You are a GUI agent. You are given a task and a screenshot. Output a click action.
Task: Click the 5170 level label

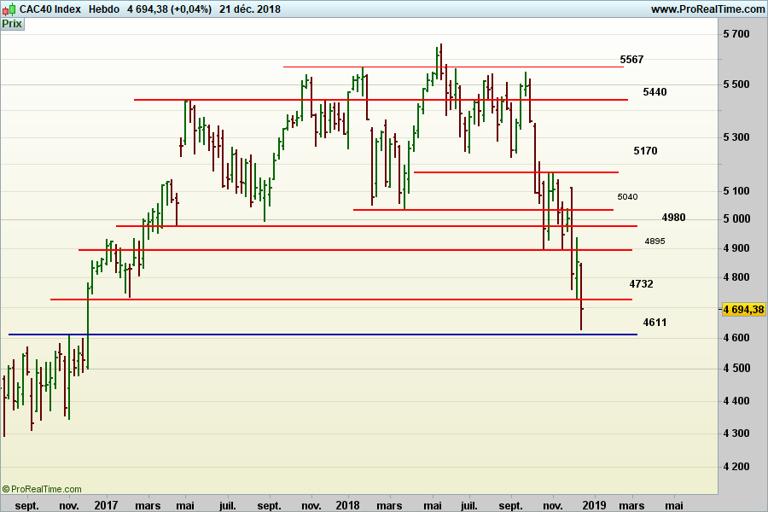645,151
